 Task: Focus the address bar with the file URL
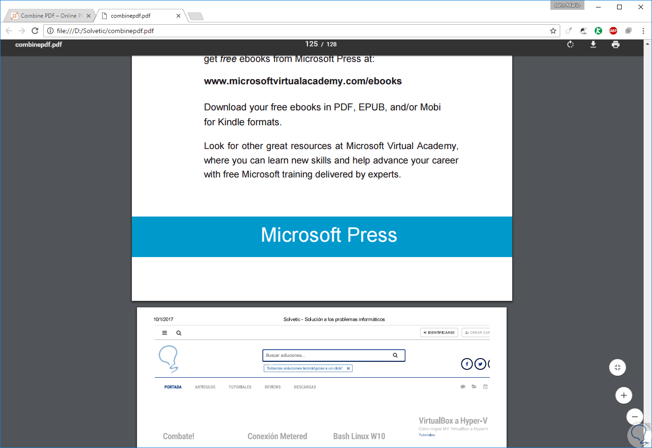coord(302,31)
